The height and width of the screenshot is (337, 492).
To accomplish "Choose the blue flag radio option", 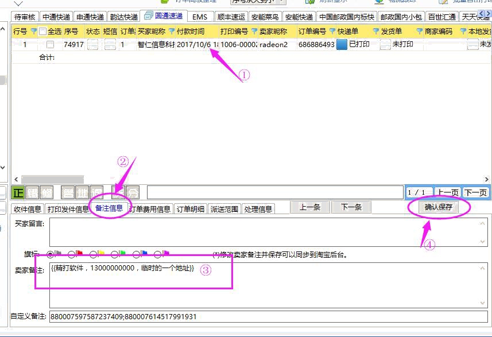I will [x=137, y=254].
